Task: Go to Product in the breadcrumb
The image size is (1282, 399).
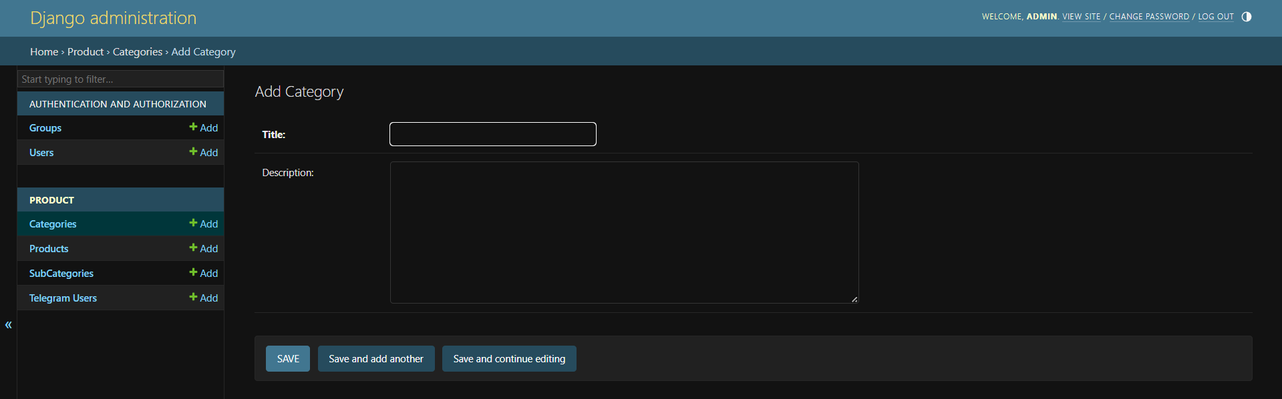Action: coord(86,52)
